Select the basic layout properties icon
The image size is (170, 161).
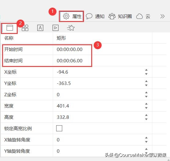click(10, 28)
